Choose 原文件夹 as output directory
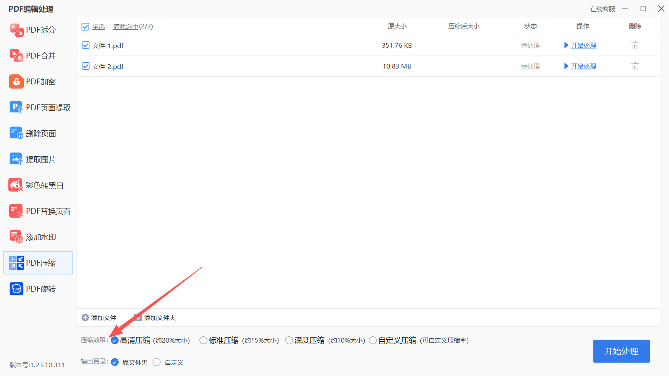The image size is (669, 376). [x=115, y=362]
